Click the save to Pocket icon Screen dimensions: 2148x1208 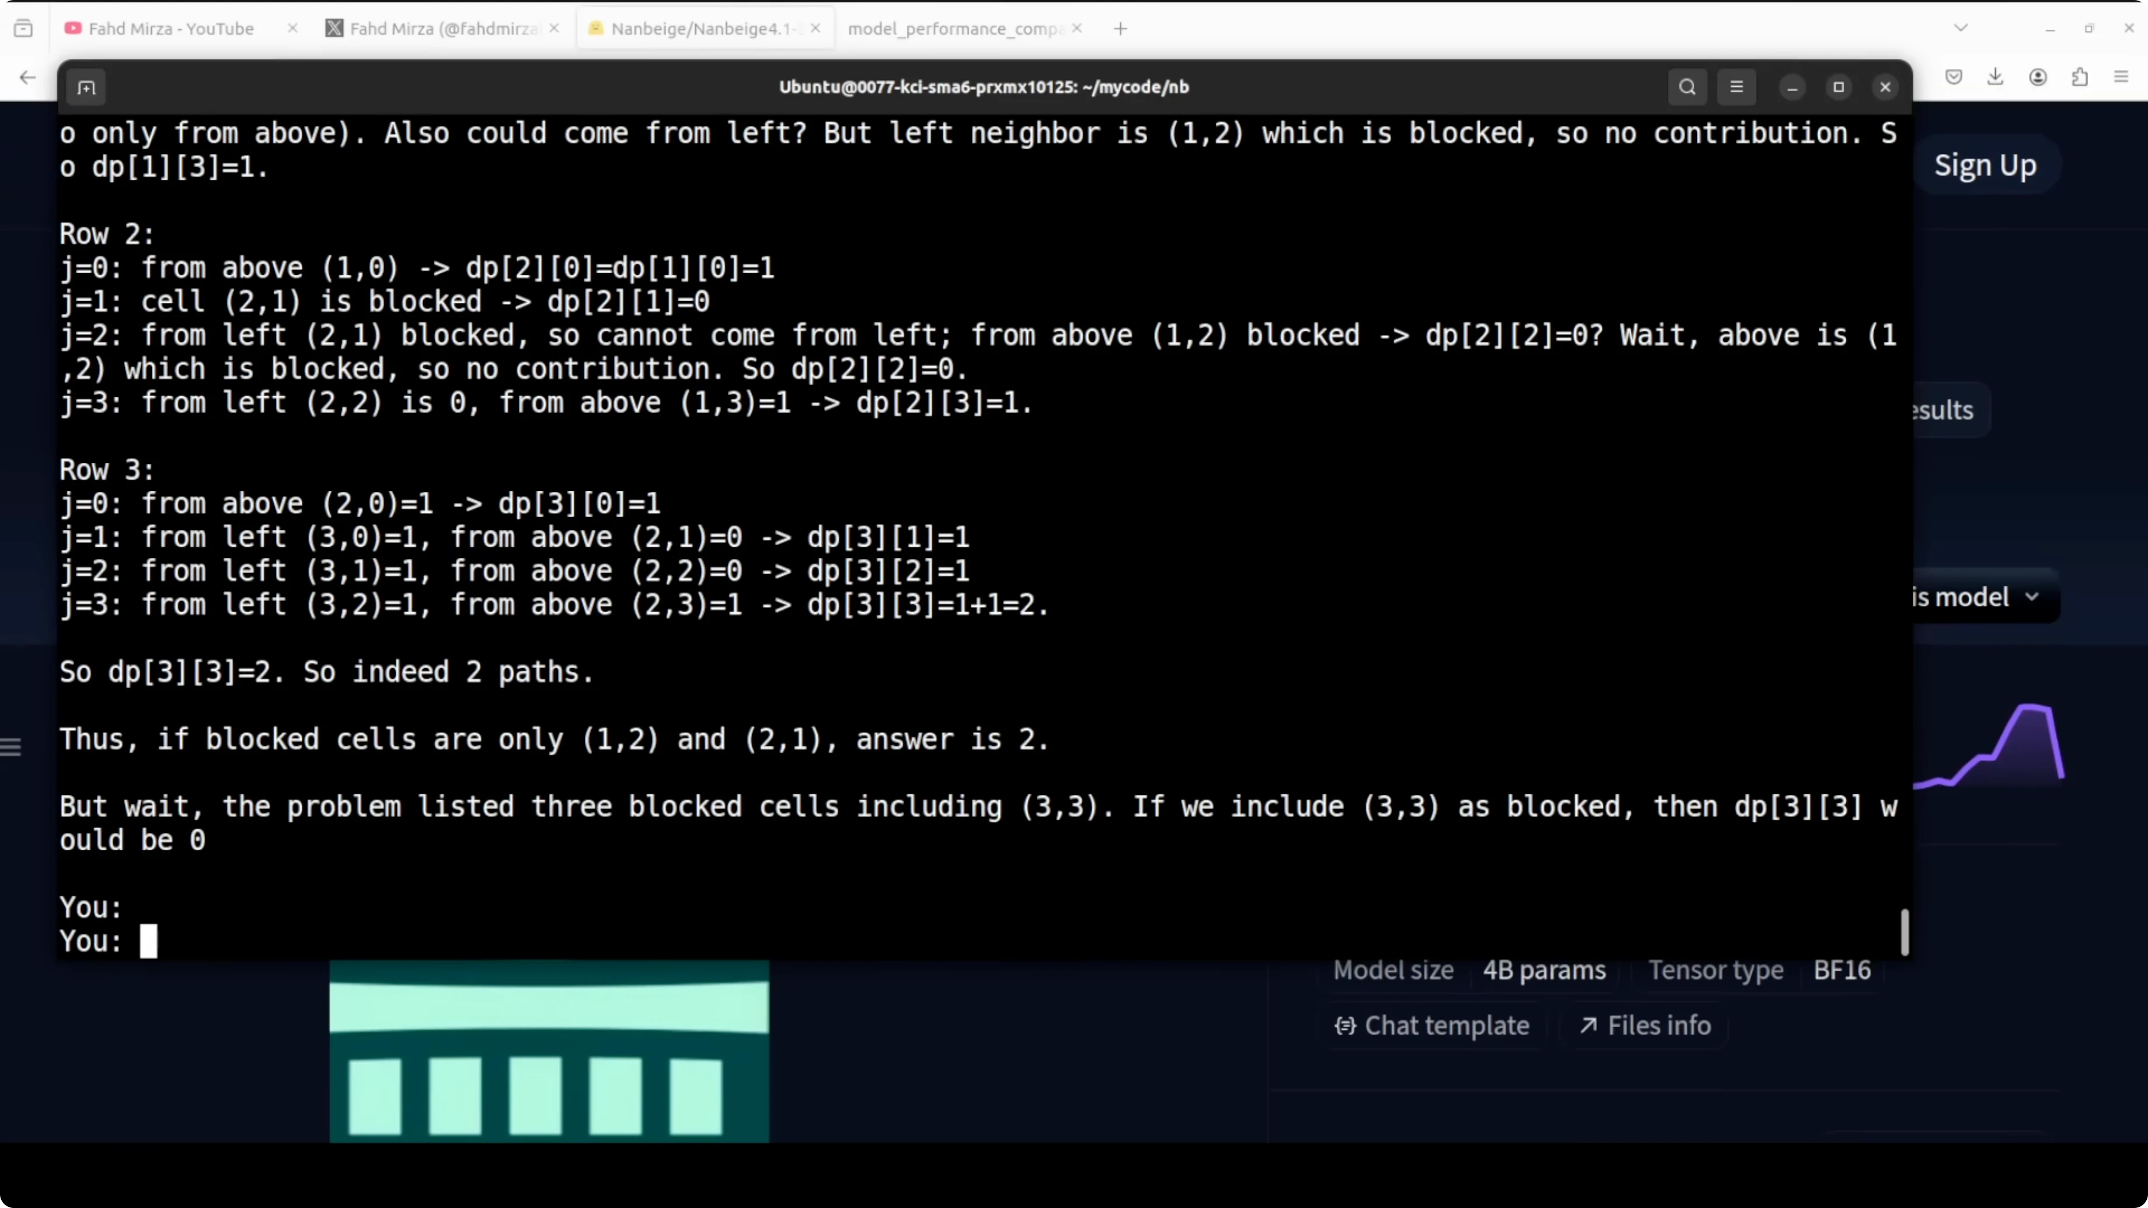coord(1954,78)
